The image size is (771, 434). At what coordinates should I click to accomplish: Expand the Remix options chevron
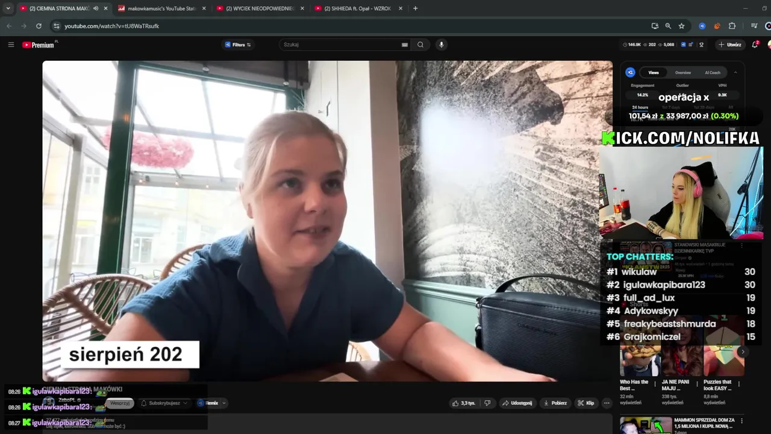224,403
